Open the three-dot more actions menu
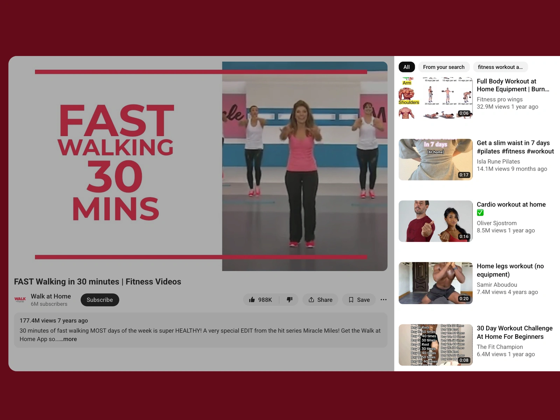 384,300
